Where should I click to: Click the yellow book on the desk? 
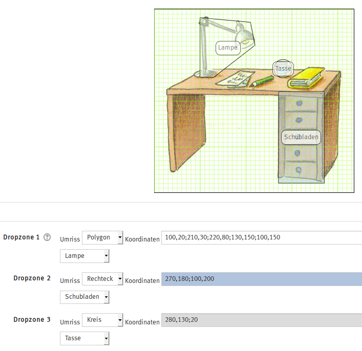pyautogui.click(x=306, y=77)
